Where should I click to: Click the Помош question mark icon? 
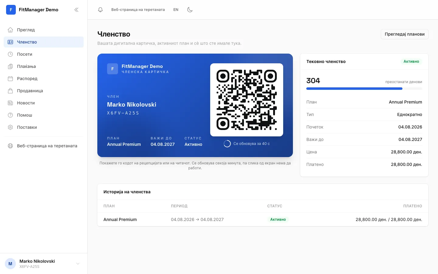pos(10,115)
